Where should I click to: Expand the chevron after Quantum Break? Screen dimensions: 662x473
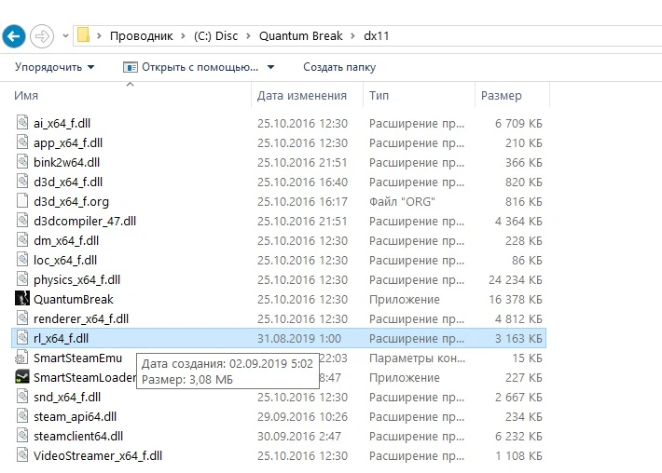352,36
